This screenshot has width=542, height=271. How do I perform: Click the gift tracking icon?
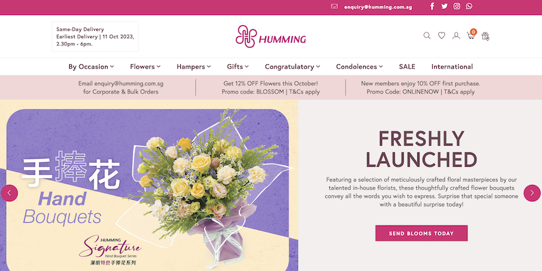click(485, 36)
